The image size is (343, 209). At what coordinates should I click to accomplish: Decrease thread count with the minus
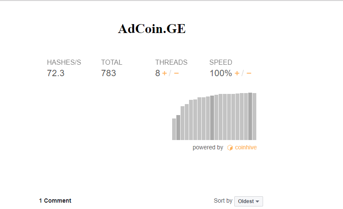(x=176, y=73)
